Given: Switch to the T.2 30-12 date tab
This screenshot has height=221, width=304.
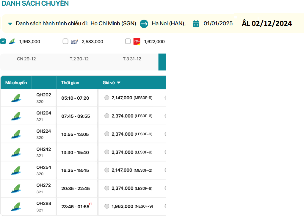Looking at the screenshot, I should (79, 59).
